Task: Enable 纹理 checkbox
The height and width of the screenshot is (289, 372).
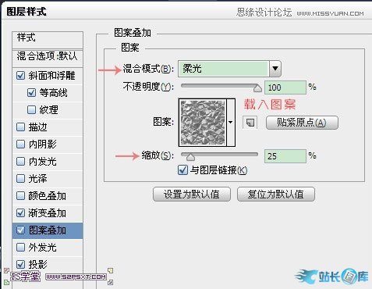Action: pos(31,109)
